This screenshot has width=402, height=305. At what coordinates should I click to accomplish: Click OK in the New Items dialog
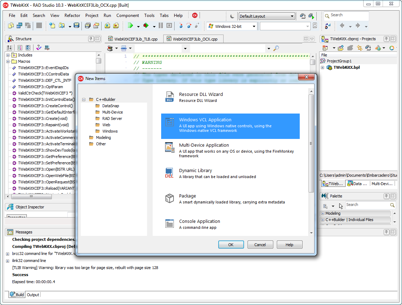231,245
